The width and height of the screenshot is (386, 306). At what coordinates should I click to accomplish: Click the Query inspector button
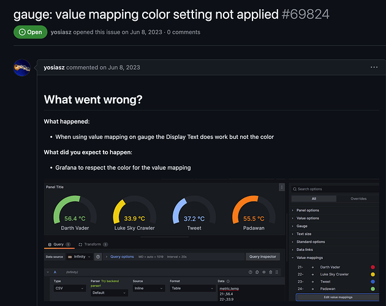[263, 256]
